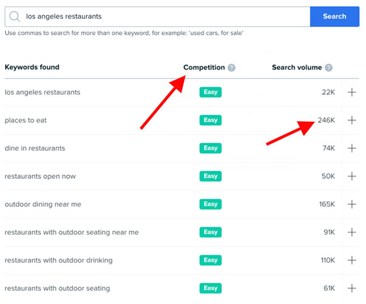The height and width of the screenshot is (304, 366).
Task: Select the 'places to eat' keyword text
Action: [x=25, y=120]
